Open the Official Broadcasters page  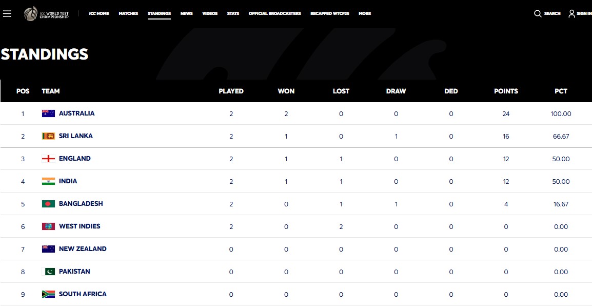[274, 13]
